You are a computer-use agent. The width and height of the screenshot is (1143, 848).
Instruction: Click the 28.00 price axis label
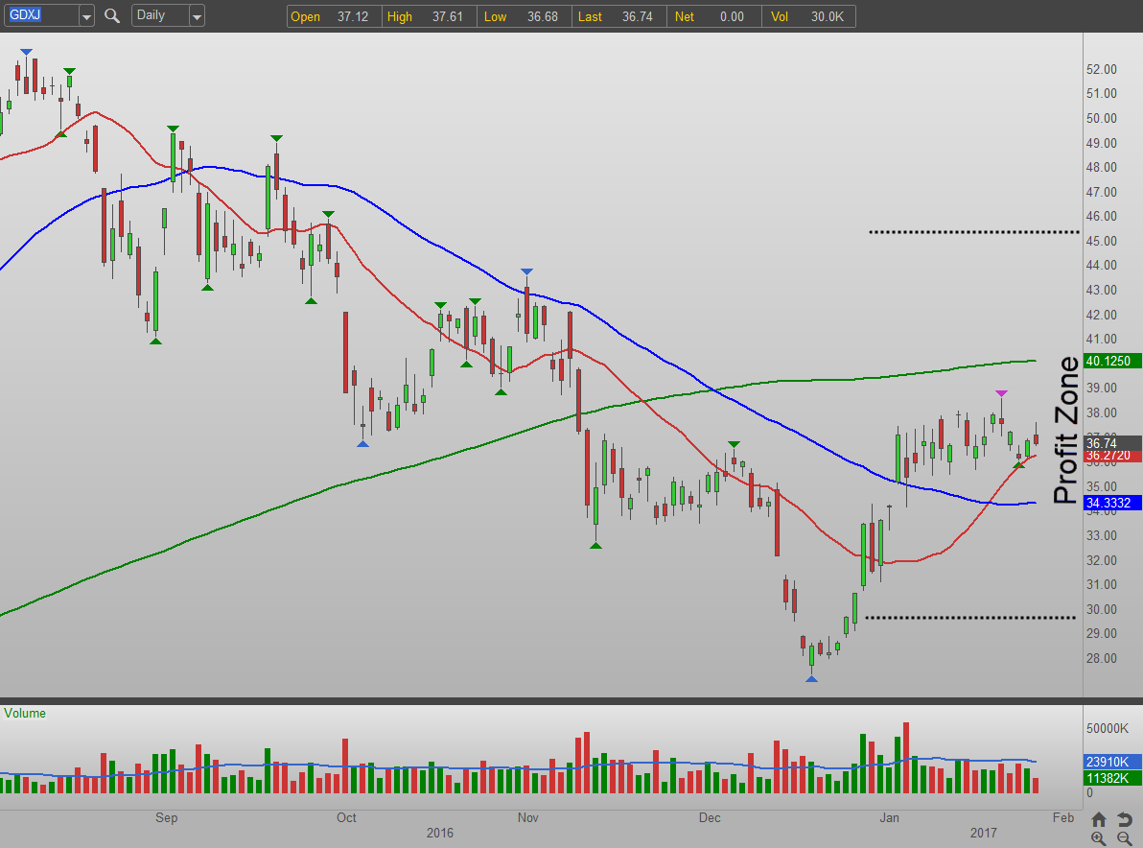pyautogui.click(x=1102, y=658)
